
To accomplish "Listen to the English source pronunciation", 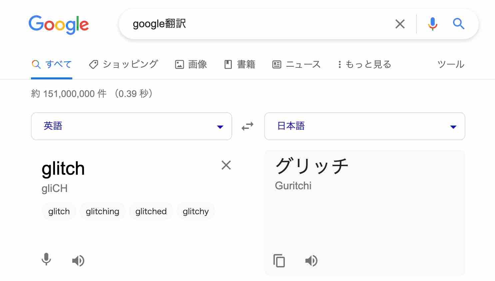I will 78,261.
